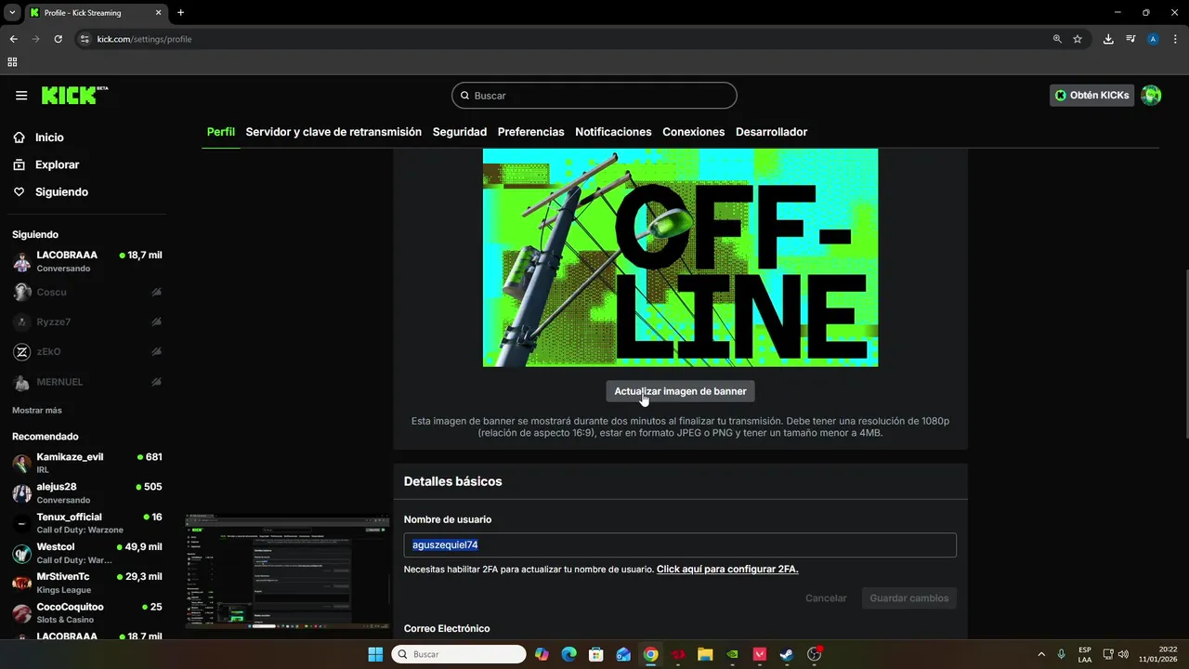Show hidden tray icons chevron

[1040, 654]
